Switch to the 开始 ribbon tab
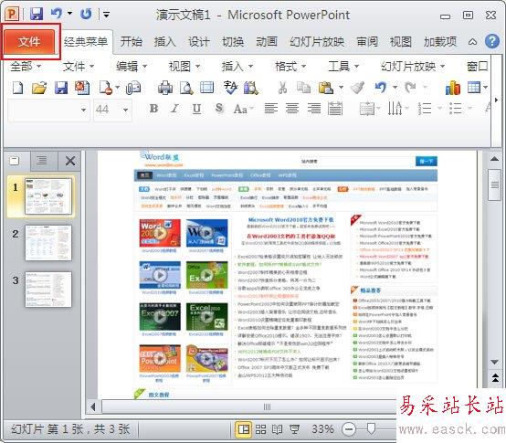 tap(131, 42)
